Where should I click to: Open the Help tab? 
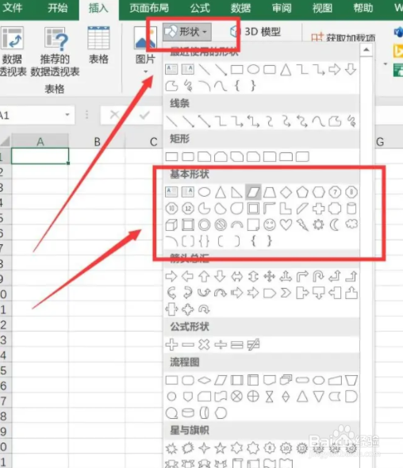pos(363,7)
